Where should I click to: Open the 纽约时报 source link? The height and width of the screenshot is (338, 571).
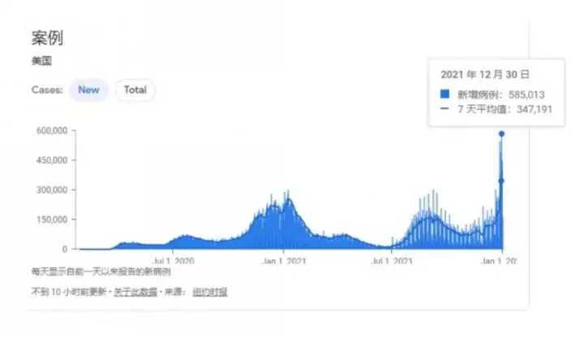(209, 291)
